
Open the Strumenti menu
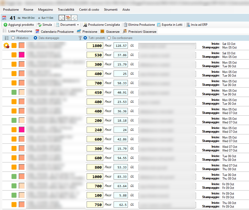[x=111, y=10]
